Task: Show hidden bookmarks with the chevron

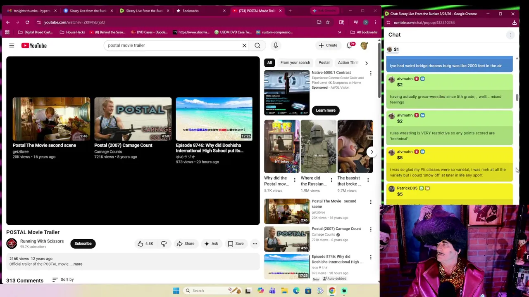Action: tap(340, 32)
